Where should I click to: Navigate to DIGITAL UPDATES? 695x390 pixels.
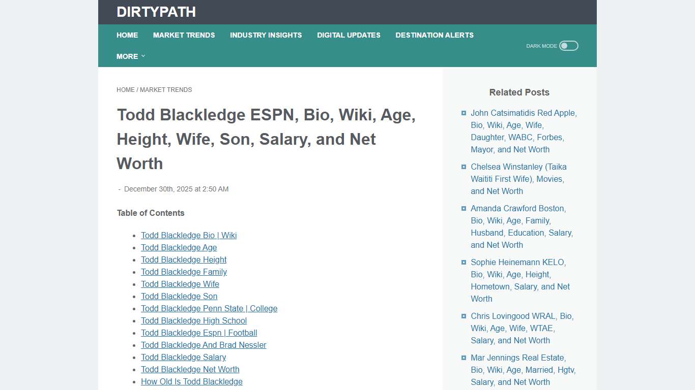click(x=349, y=35)
